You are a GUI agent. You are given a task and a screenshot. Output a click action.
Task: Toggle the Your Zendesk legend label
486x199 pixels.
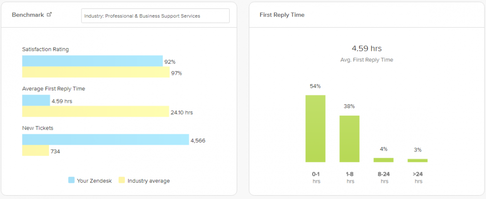point(94,181)
